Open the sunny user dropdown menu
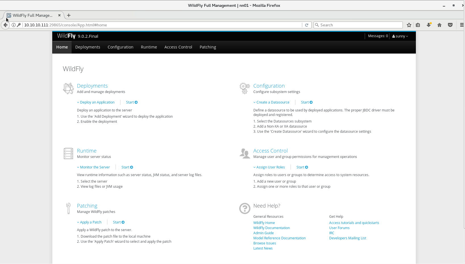Screen dimensions: 465x264 (x=400, y=36)
